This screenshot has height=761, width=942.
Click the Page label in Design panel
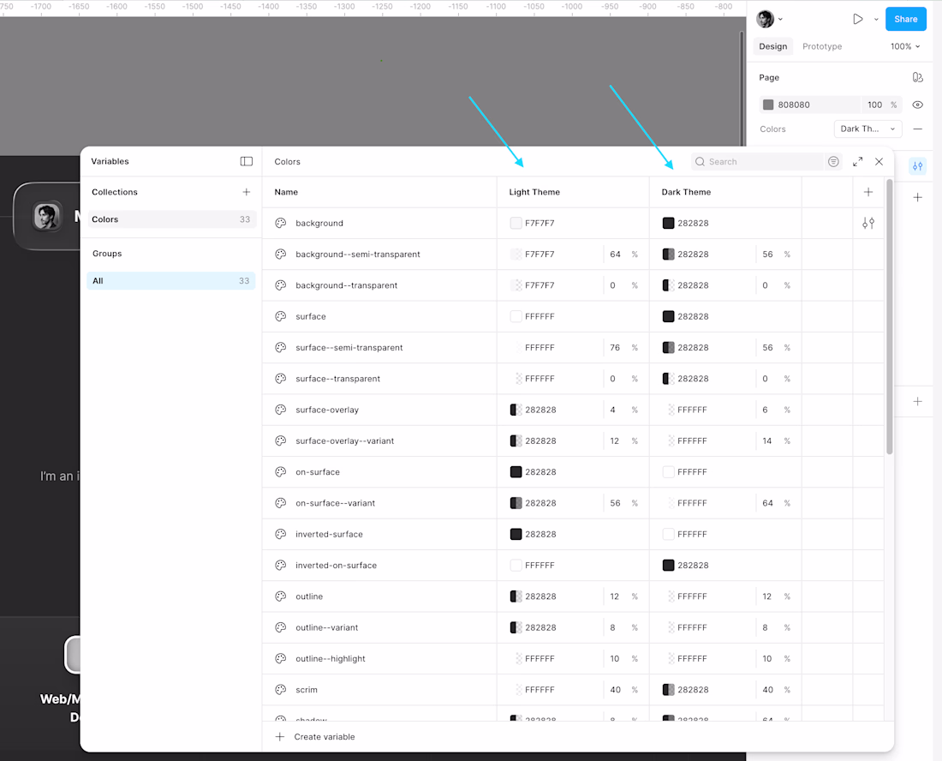(769, 77)
